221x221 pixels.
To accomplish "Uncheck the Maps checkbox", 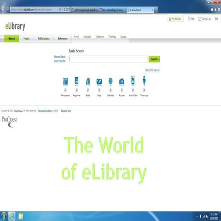I will 99,90.
